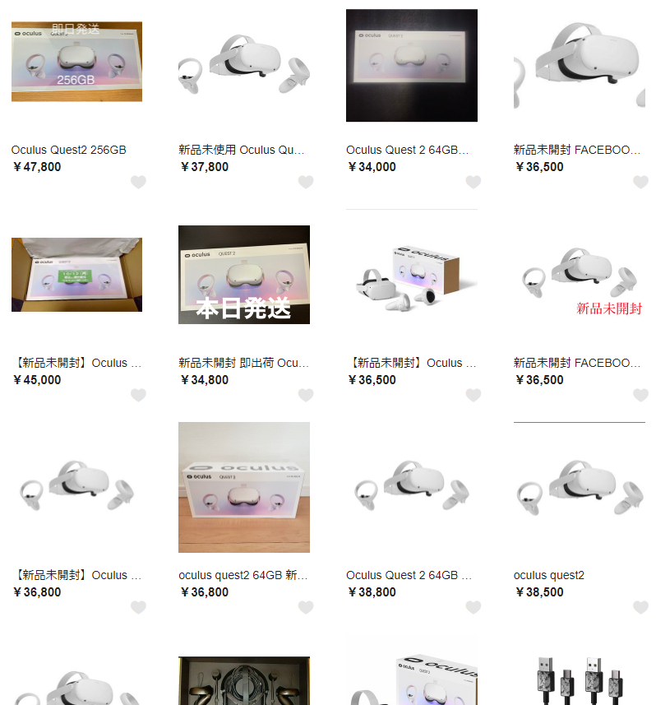Open 新品未使用 Oculus Qu... listing title
The image size is (656, 705).
(242, 150)
